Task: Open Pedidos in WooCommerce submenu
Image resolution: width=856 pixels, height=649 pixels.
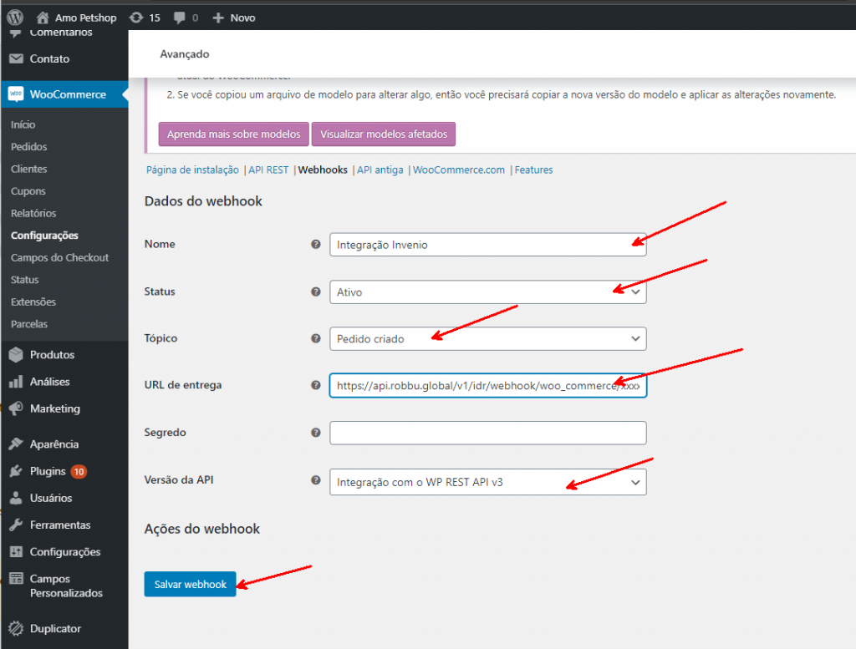Action: pyautogui.click(x=29, y=147)
